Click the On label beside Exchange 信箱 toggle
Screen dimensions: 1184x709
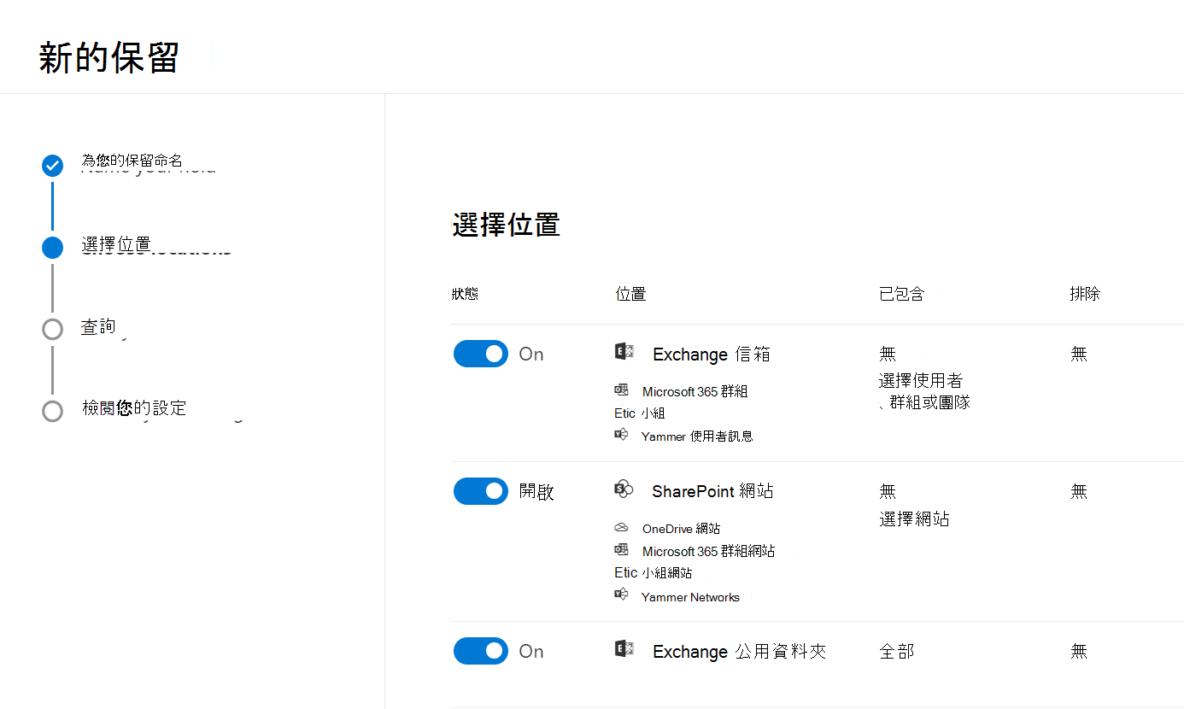point(531,354)
